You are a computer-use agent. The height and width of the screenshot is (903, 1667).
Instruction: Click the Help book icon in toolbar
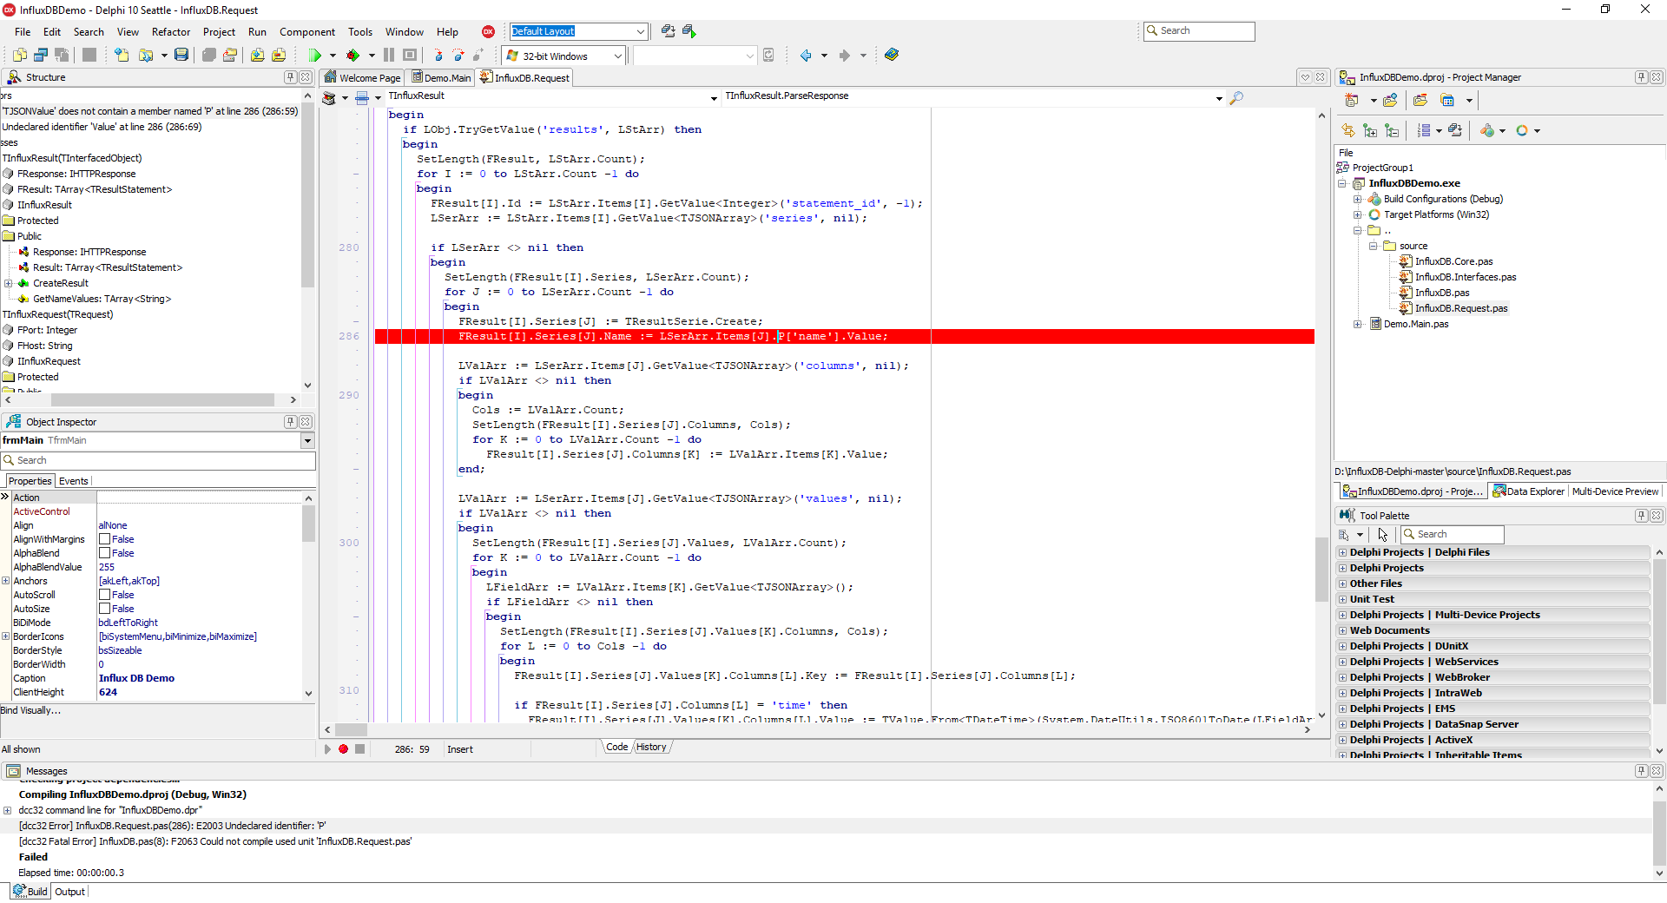(x=892, y=55)
